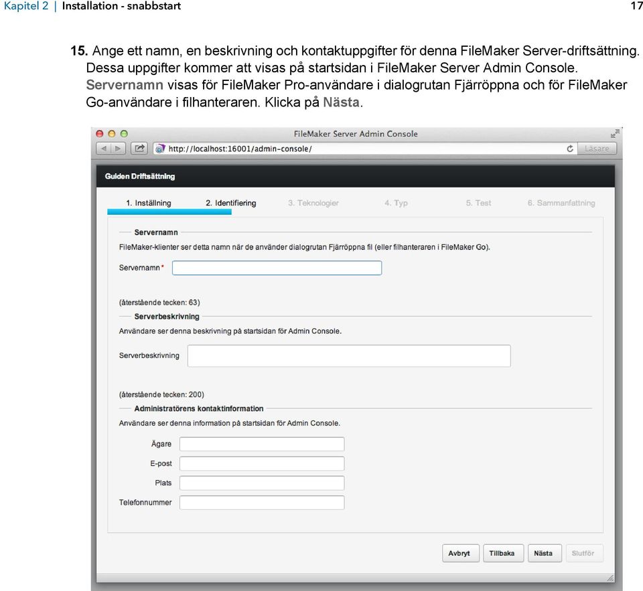Click the localhost admin-console URL field
Viewport: 643px width, 591px height.
365,149
